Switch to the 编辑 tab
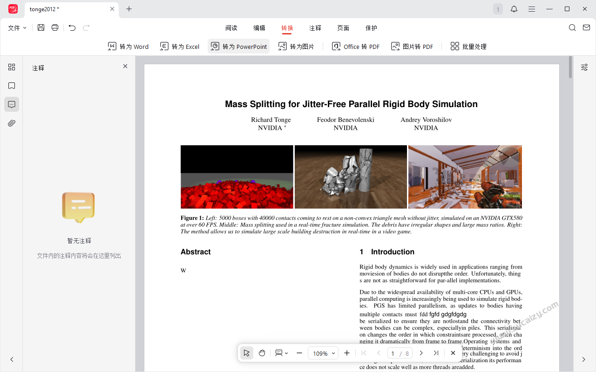 (x=259, y=28)
